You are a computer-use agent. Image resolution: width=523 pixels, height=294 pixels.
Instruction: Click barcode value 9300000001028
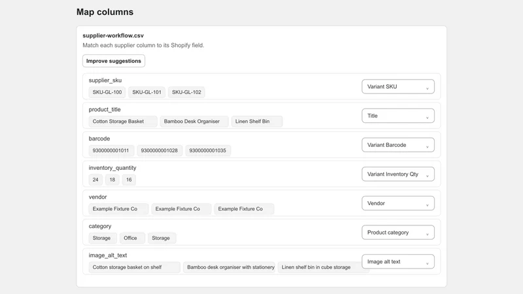pyautogui.click(x=160, y=151)
